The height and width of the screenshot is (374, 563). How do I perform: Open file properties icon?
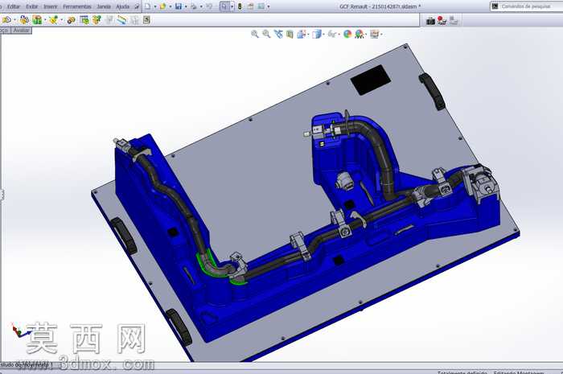point(250,6)
